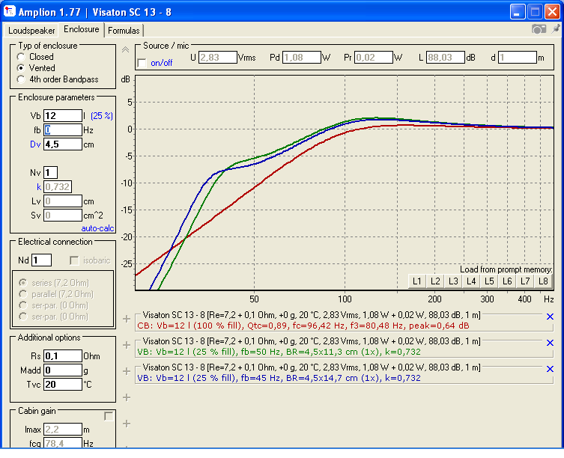Select the Vented enclosure type
The width and height of the screenshot is (564, 458).
click(x=21, y=68)
